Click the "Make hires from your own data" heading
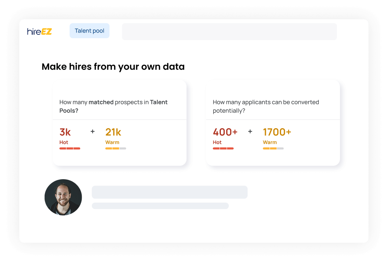This screenshot has height=262, width=388. pyautogui.click(x=113, y=67)
